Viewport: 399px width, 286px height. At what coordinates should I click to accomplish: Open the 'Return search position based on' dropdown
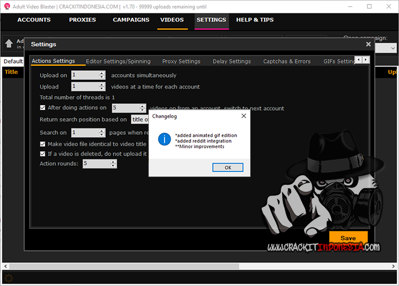[140, 120]
